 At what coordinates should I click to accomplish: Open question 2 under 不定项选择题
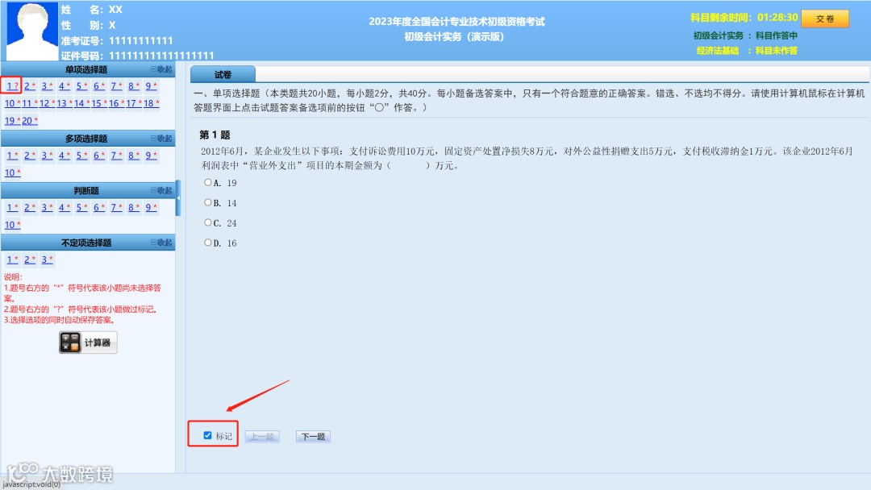click(x=30, y=260)
